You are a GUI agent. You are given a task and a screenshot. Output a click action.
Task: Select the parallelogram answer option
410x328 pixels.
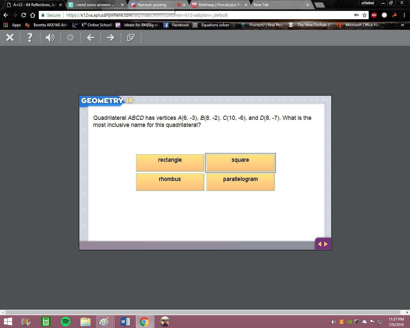[x=241, y=182]
